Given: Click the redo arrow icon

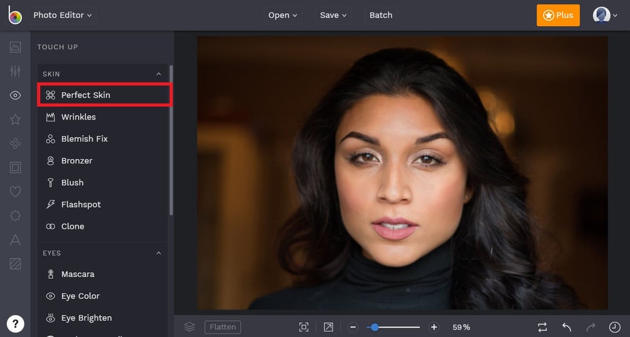Looking at the screenshot, I should tap(591, 327).
